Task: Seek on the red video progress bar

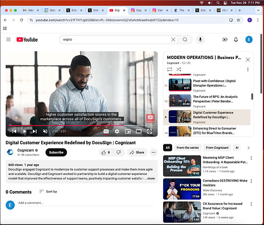Action: (81, 125)
